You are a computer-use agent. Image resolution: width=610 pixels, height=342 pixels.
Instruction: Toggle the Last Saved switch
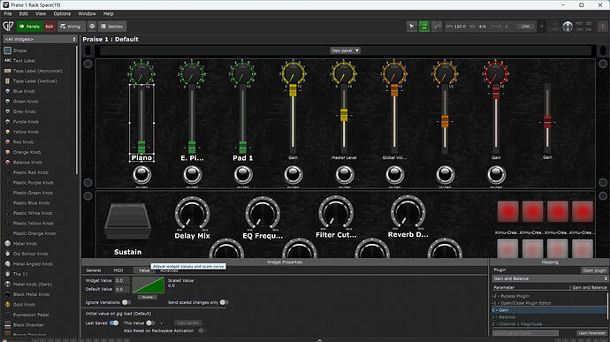(114, 323)
